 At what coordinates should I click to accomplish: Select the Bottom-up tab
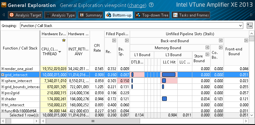point(119,15)
